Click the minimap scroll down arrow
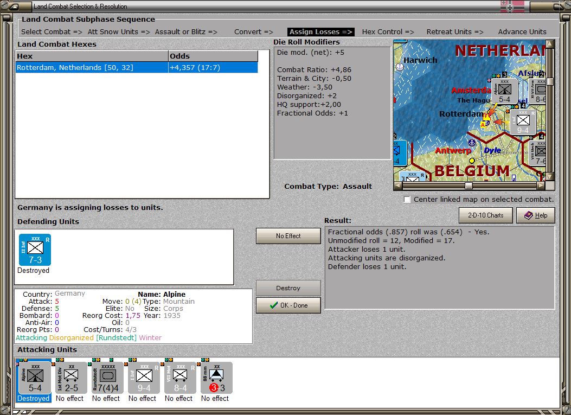Image resolution: width=571 pixels, height=415 pixels. click(550, 177)
